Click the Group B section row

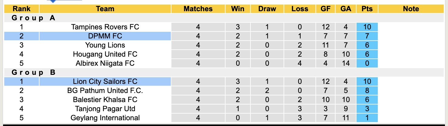pyautogui.click(x=33, y=72)
